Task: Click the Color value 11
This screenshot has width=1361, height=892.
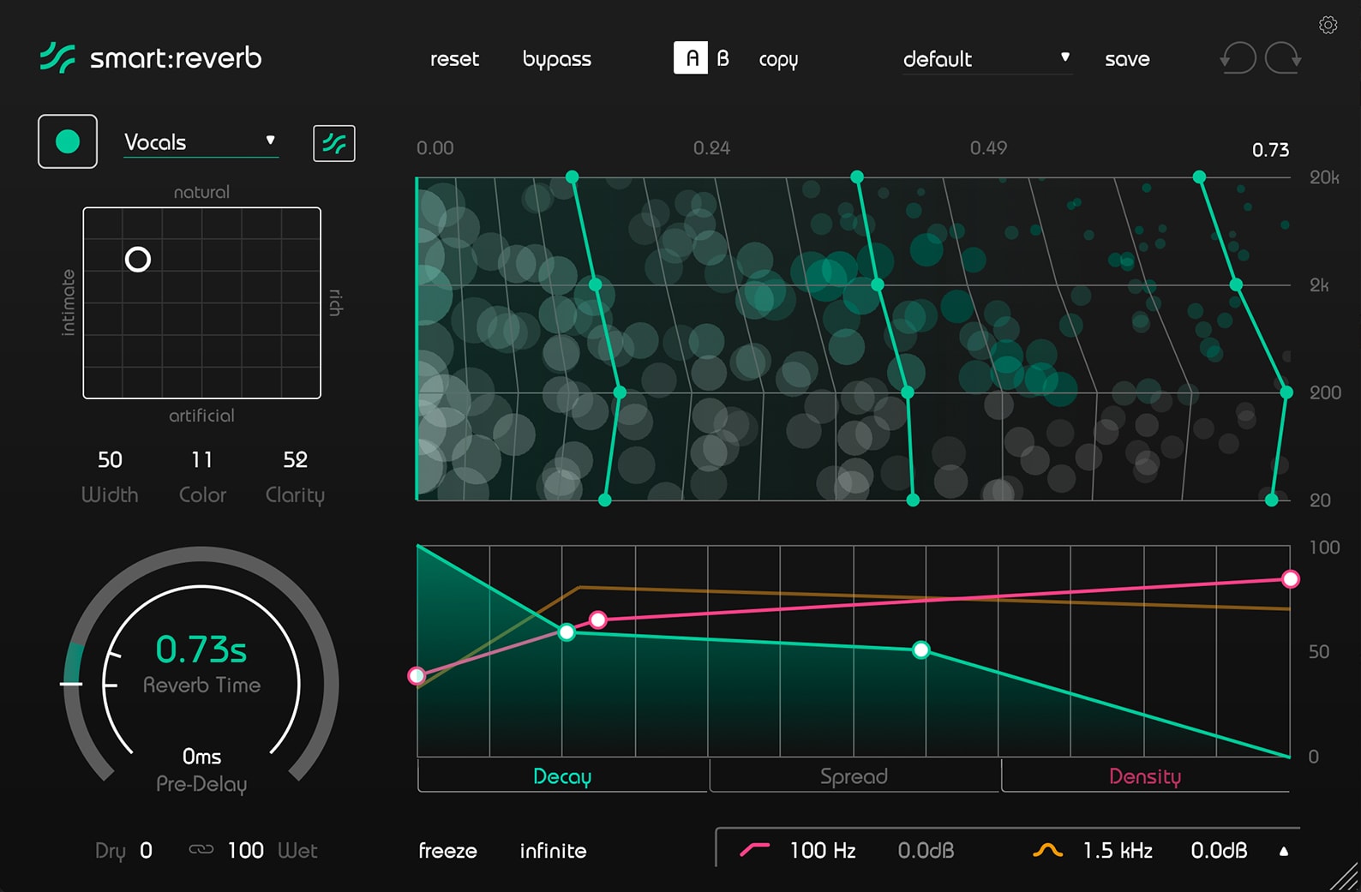Action: coord(202,460)
